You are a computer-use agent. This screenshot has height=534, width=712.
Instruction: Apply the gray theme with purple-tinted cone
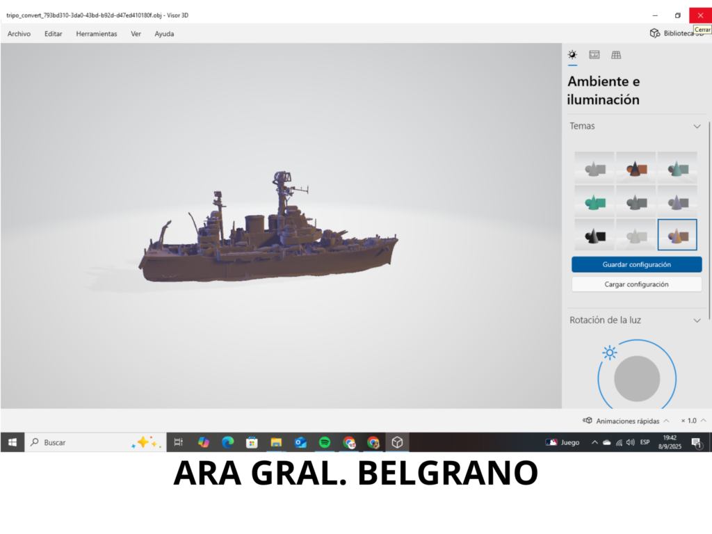click(x=677, y=202)
